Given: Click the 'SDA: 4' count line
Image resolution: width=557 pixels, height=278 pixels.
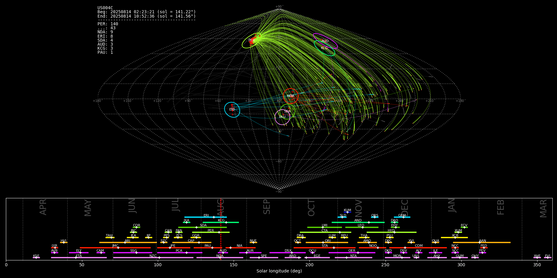Looking at the screenshot, I should 105,40.
